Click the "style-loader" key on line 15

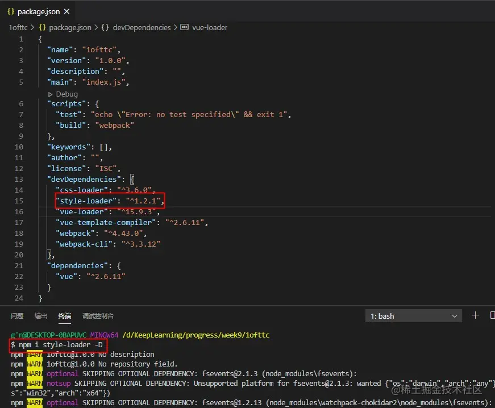point(86,201)
